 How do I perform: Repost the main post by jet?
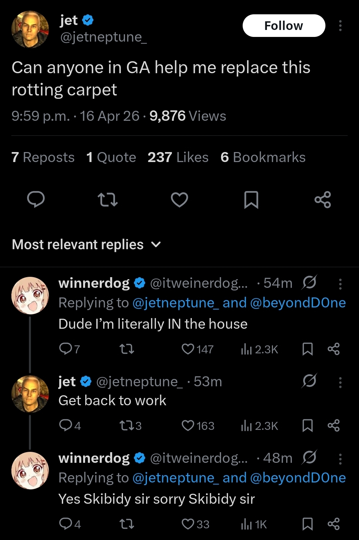point(108,200)
